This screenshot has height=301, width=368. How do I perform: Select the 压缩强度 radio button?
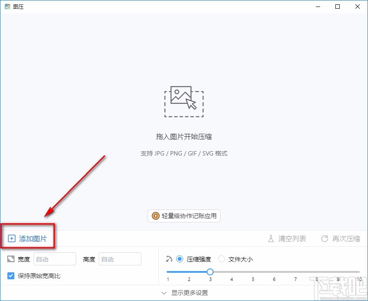[180, 259]
